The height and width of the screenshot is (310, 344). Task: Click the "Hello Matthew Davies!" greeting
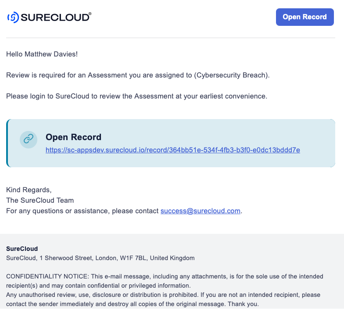pos(42,54)
